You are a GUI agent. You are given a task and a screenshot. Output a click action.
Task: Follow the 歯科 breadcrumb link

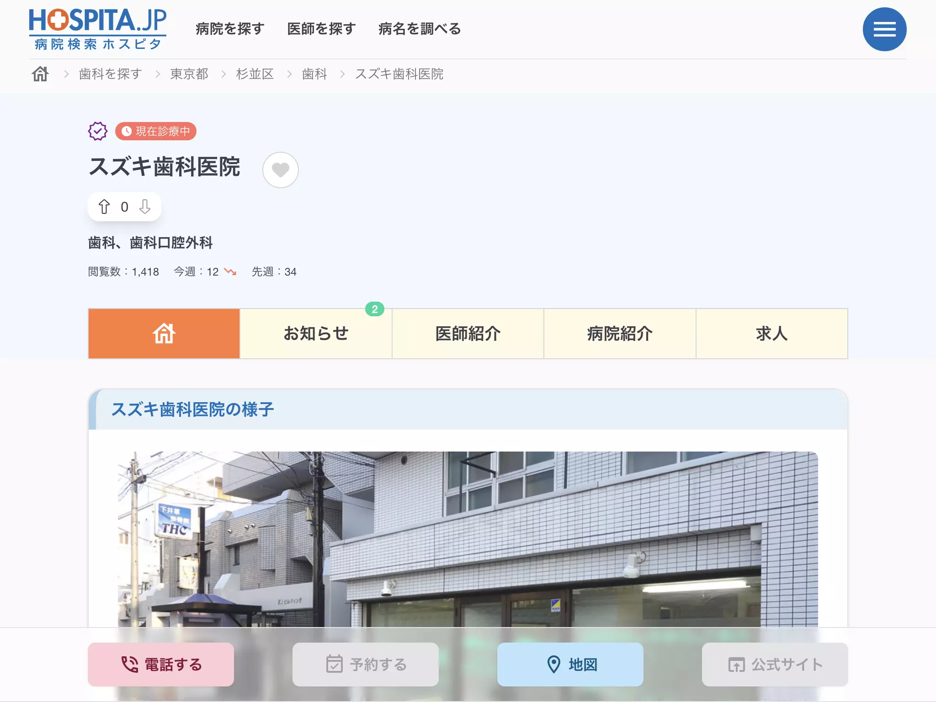(314, 74)
